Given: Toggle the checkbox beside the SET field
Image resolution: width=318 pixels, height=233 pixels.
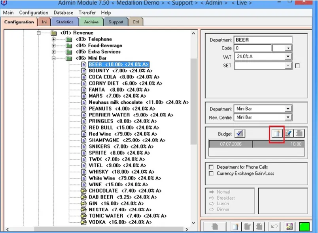Looking at the screenshot, I should pyautogui.click(x=297, y=66).
